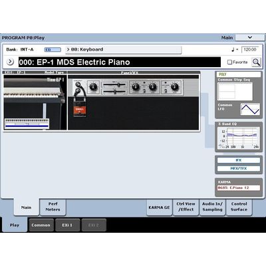Screen dimensions: 266x266
Task: Click the left knob of the vibrato section
Action: [x=136, y=86]
